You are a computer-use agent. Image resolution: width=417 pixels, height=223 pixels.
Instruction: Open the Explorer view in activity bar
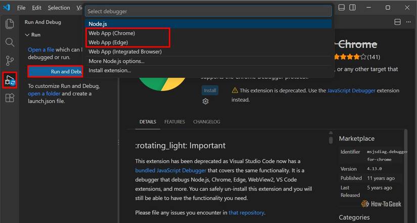10,23
